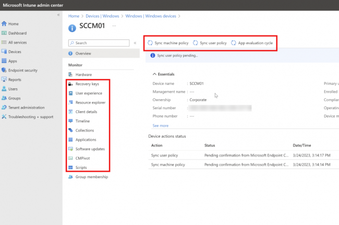Click the Endpoint security shield icon
Screen dimensions: 339x225
coord(4,70)
